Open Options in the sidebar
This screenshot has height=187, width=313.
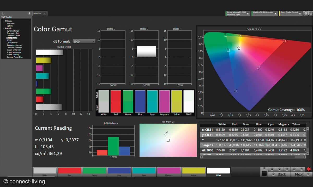[10, 26]
